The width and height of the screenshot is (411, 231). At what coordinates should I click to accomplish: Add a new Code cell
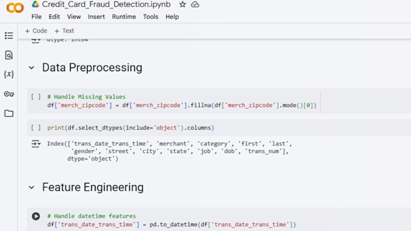click(36, 31)
